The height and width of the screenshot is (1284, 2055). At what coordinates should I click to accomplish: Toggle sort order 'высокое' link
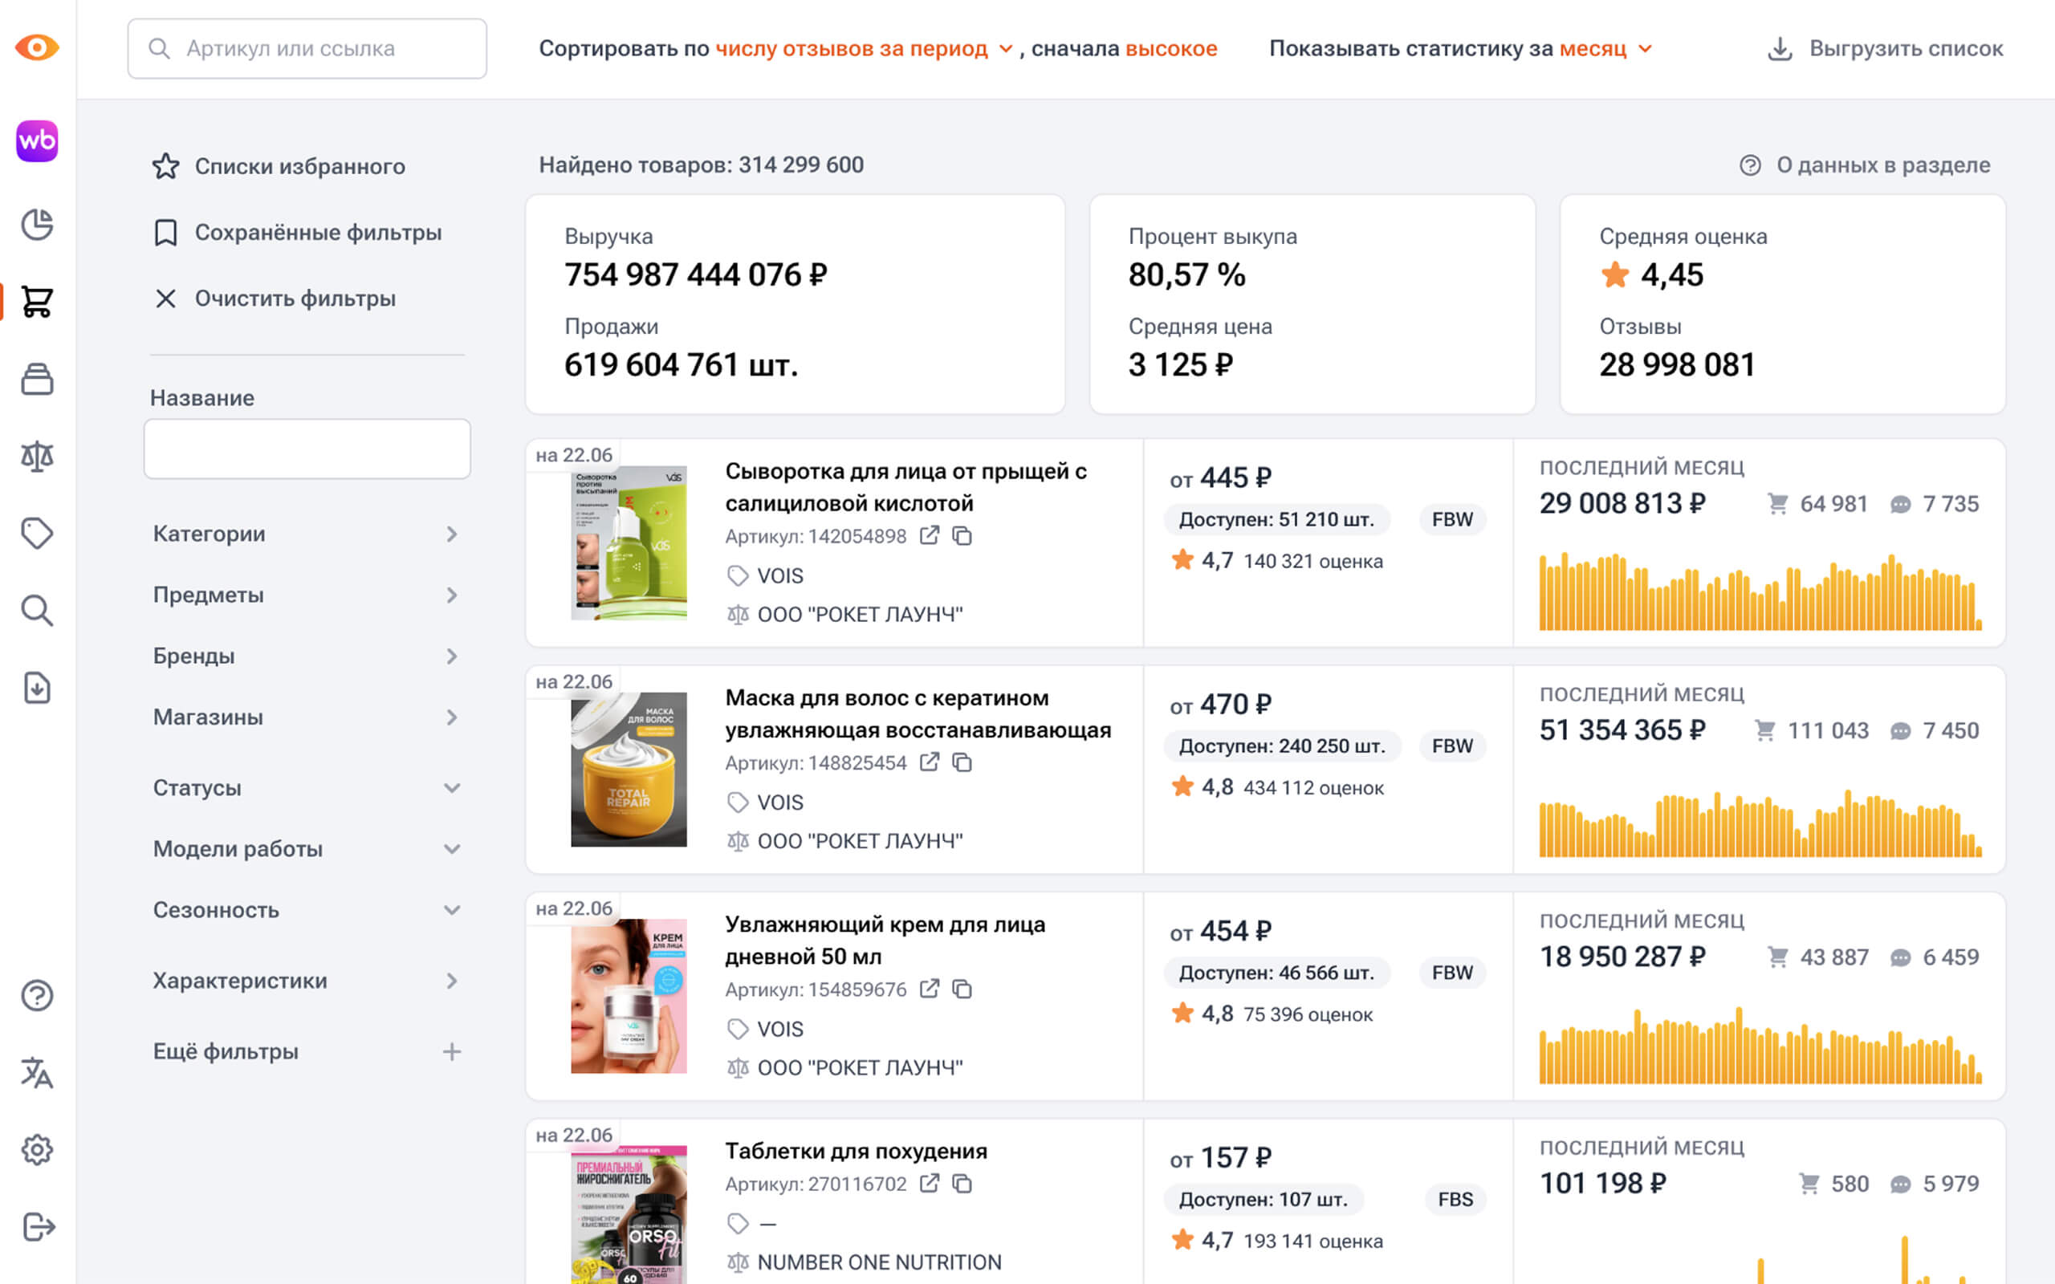[1171, 48]
